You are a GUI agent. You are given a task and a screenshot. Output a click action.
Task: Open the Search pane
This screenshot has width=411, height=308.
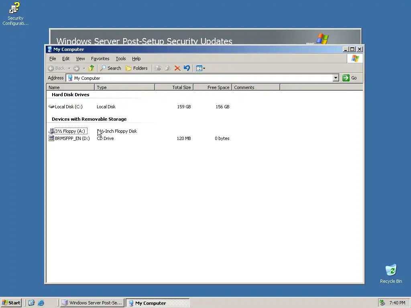[x=111, y=68]
